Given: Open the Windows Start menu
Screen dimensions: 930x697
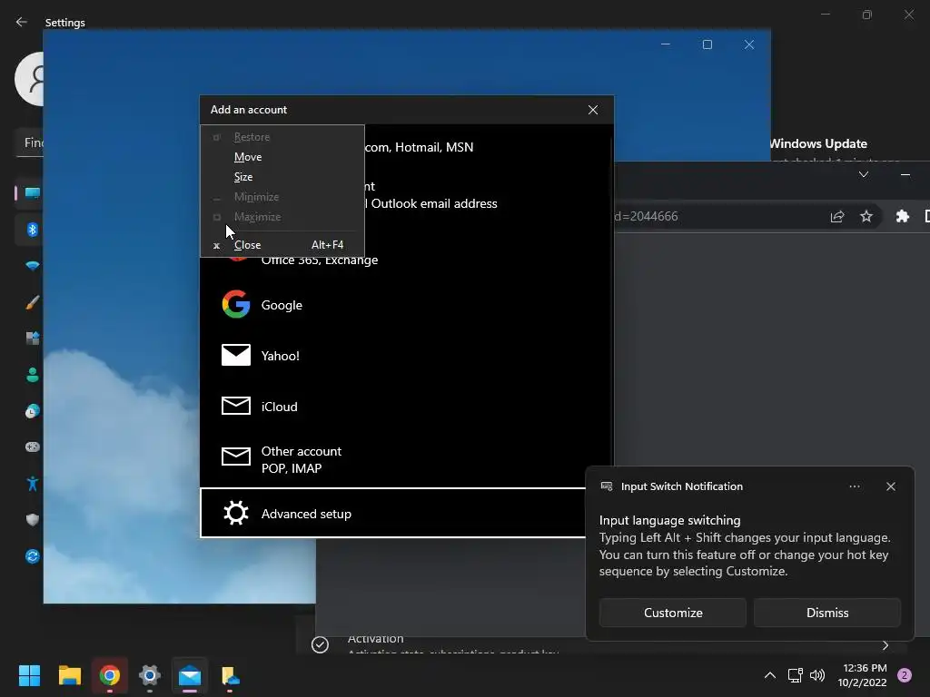Looking at the screenshot, I should (29, 675).
